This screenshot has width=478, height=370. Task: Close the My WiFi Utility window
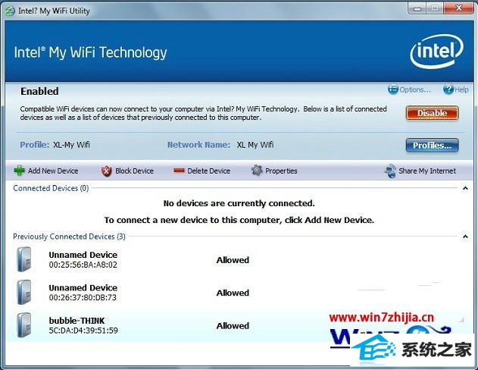[458, 8]
